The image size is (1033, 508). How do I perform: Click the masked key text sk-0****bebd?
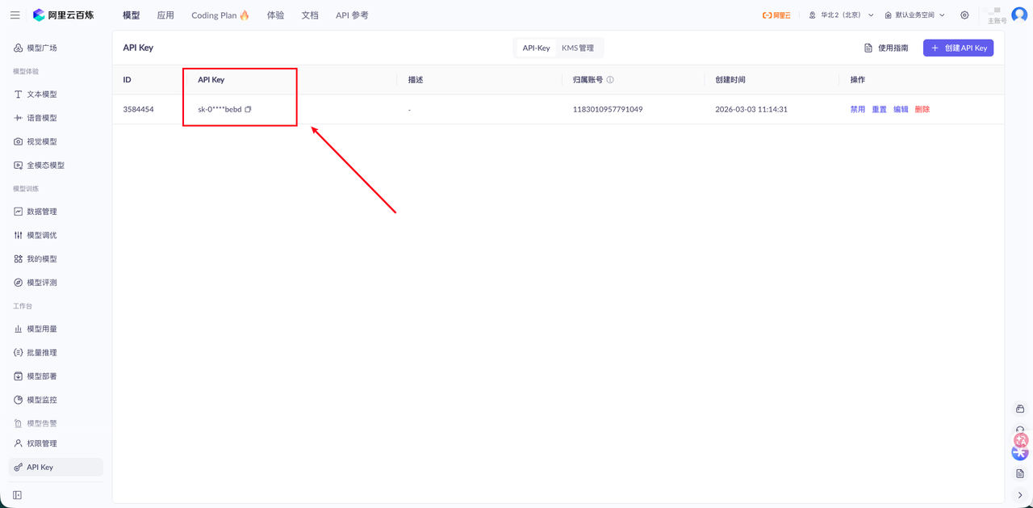pos(220,109)
